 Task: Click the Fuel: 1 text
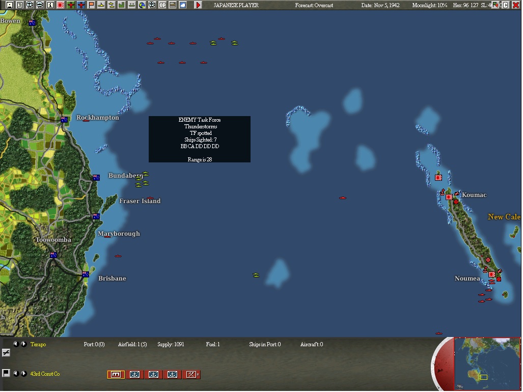tap(213, 344)
